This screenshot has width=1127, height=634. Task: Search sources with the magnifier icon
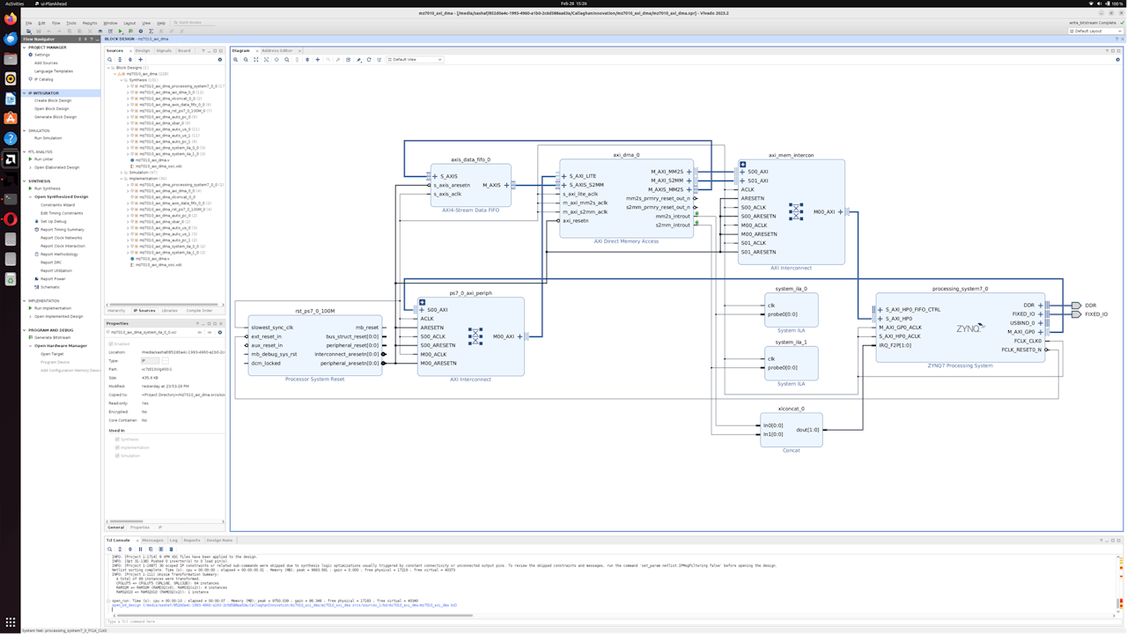tap(110, 60)
